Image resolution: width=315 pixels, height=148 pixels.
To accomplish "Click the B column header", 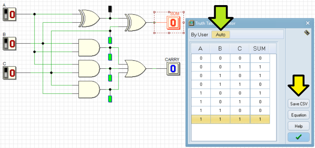I will [x=220, y=49].
